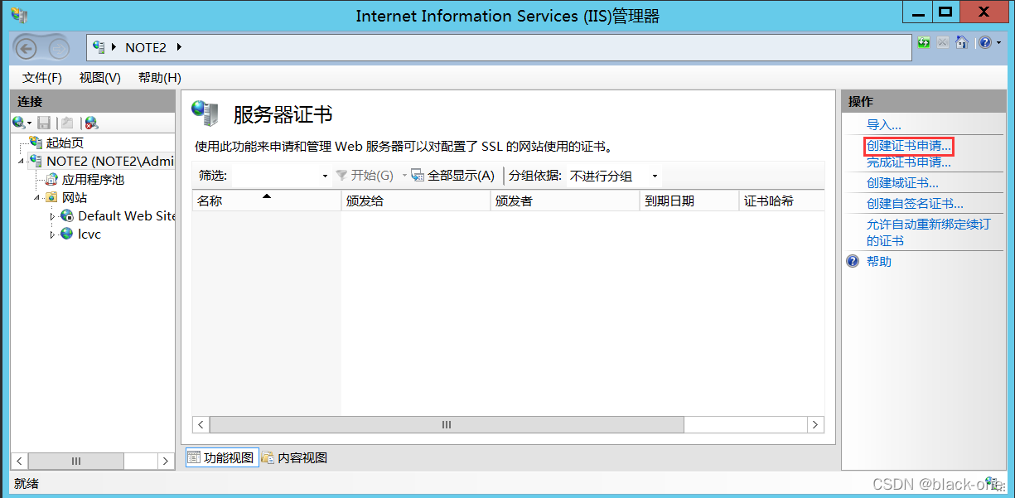This screenshot has width=1015, height=498.
Task: Sort by 到期日期 column header
Action: [x=689, y=201]
